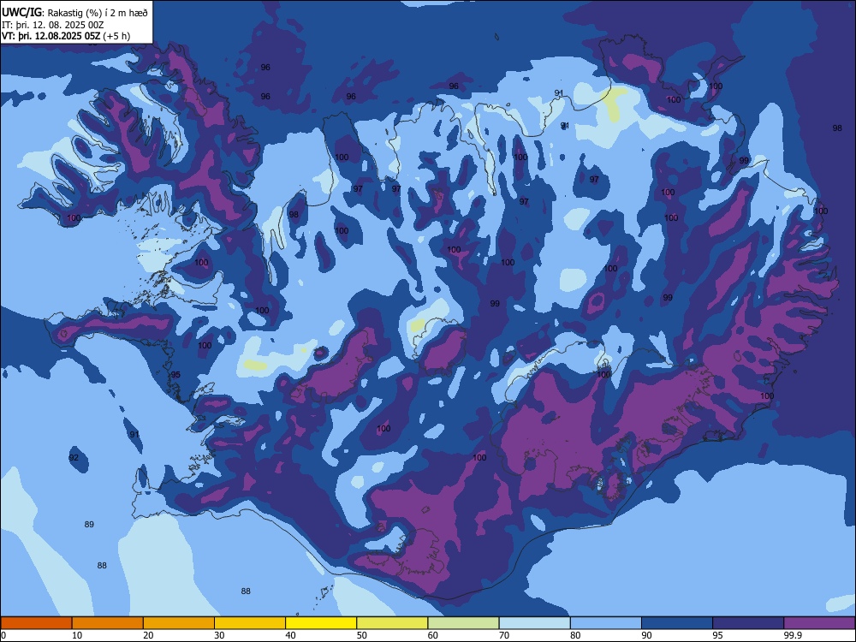Image resolution: width=856 pixels, height=642 pixels.
Task: Click the legend label '0'
Action: (x=3, y=635)
